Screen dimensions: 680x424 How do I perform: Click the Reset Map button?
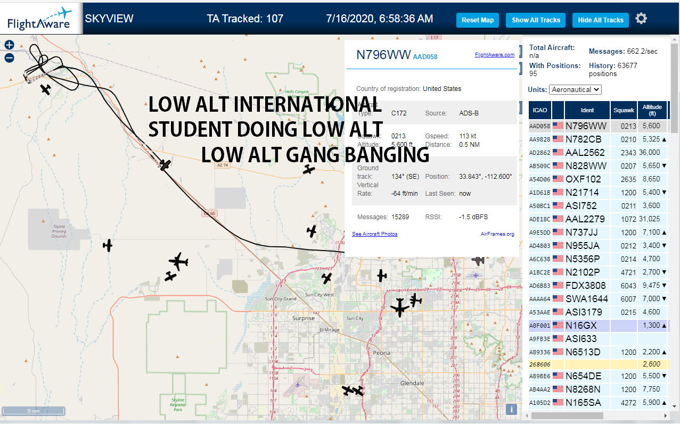tap(478, 20)
